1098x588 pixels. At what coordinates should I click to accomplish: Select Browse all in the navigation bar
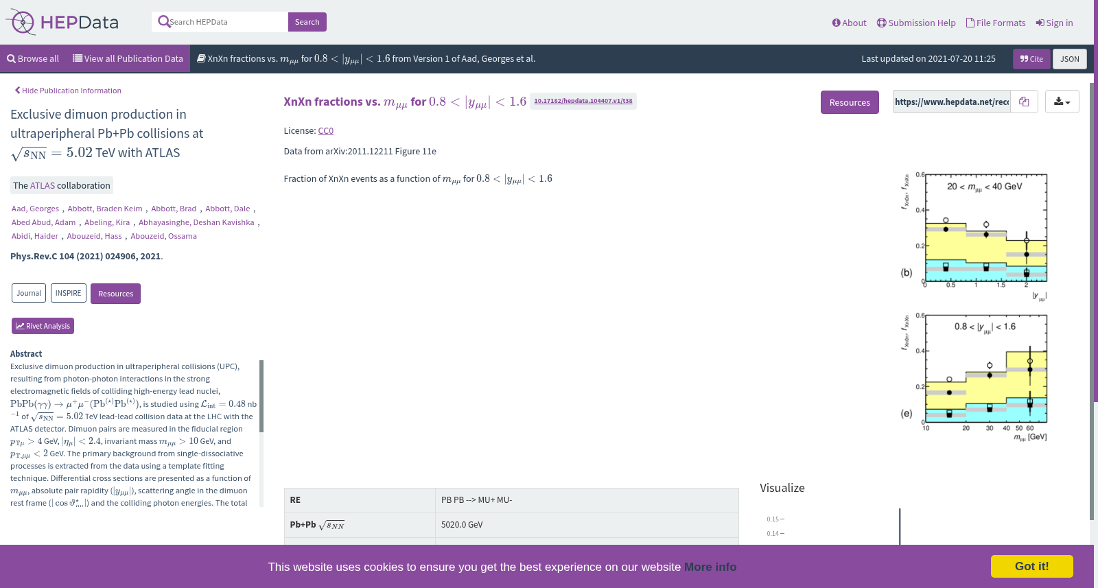point(33,59)
